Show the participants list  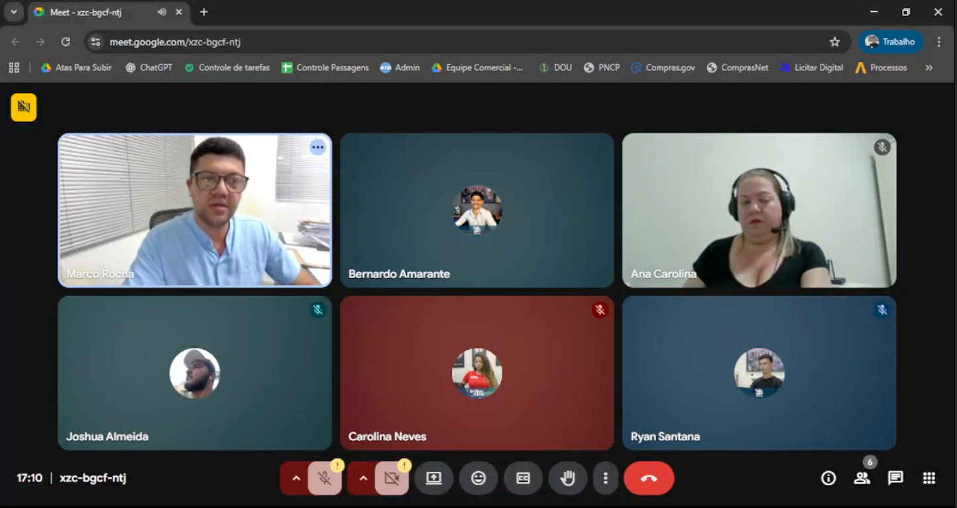(862, 478)
